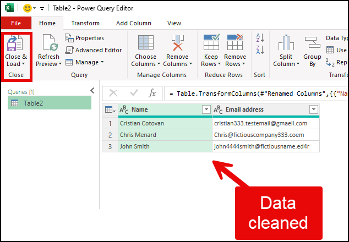Switch to the Home ribbon tab
This screenshot has height=242, width=349.
pos(47,23)
